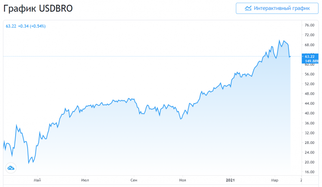Click the 2021 label on time axis
This screenshot has width=322, height=187.
231,180
